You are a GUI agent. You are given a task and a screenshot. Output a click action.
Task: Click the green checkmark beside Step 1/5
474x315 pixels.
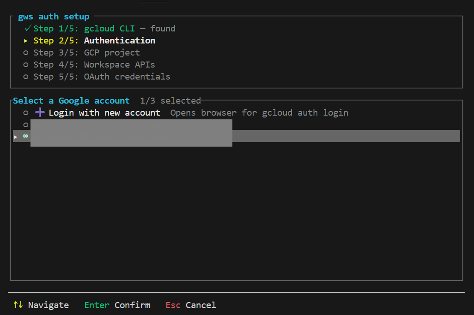[28, 29]
